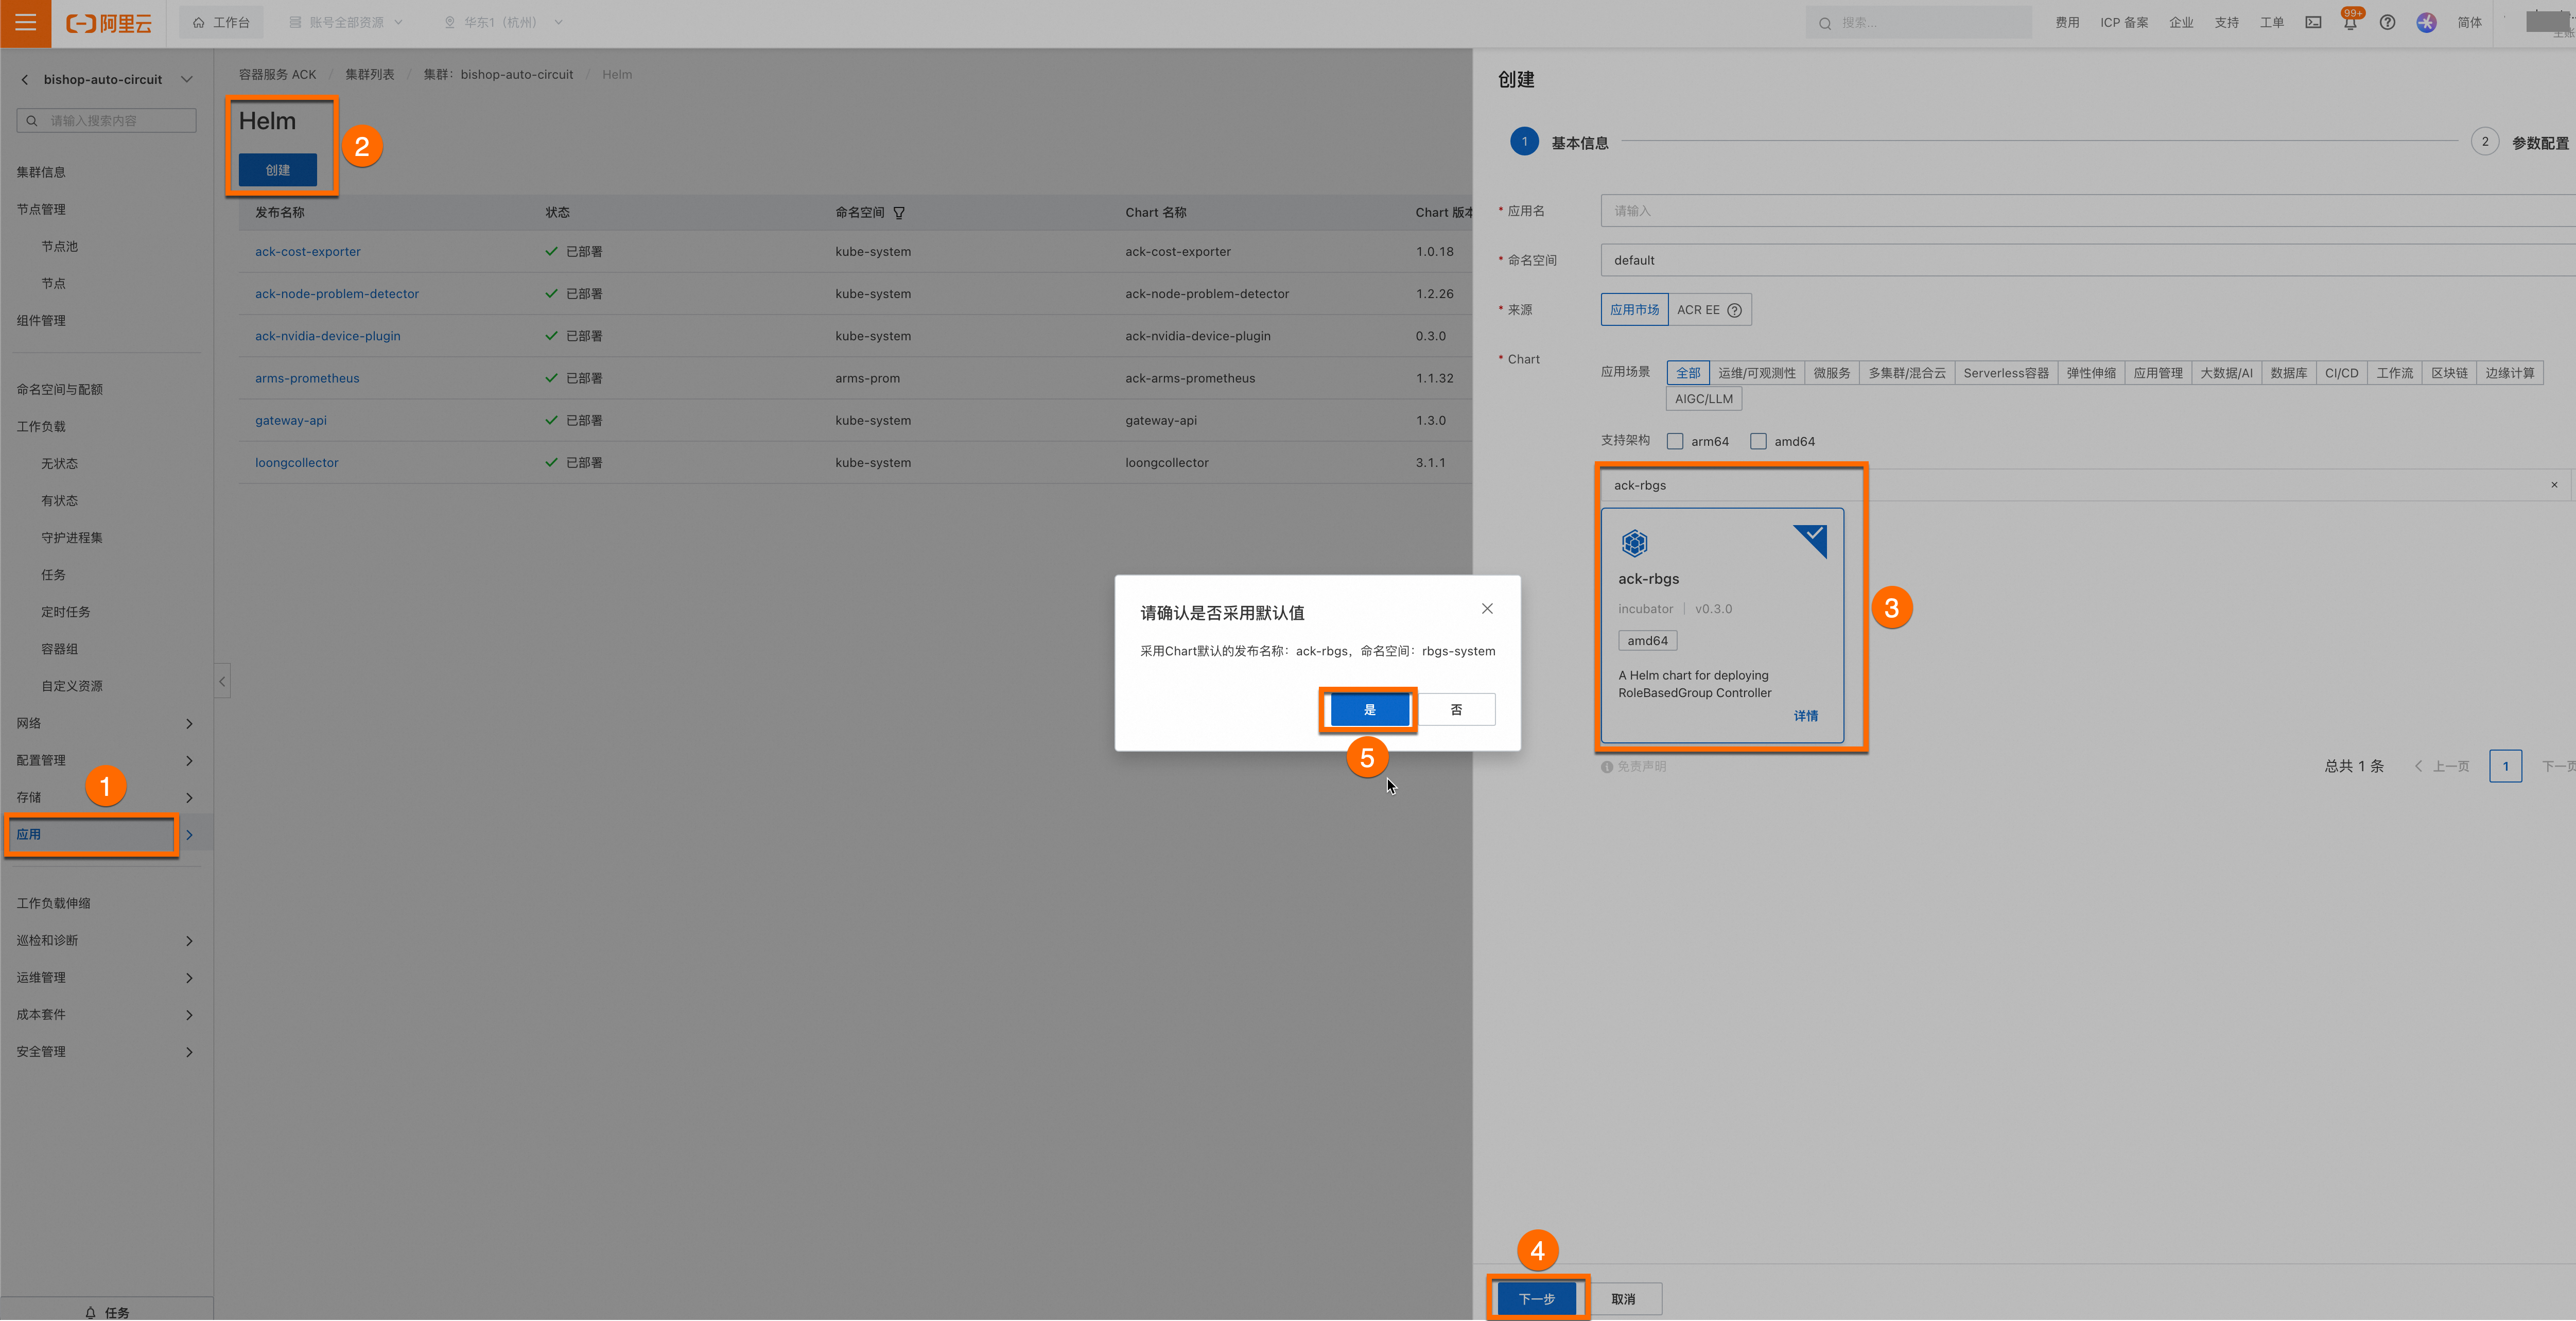Enable the amd64 architecture checkbox
Screen dimensions: 2576x1321
pyautogui.click(x=1758, y=441)
